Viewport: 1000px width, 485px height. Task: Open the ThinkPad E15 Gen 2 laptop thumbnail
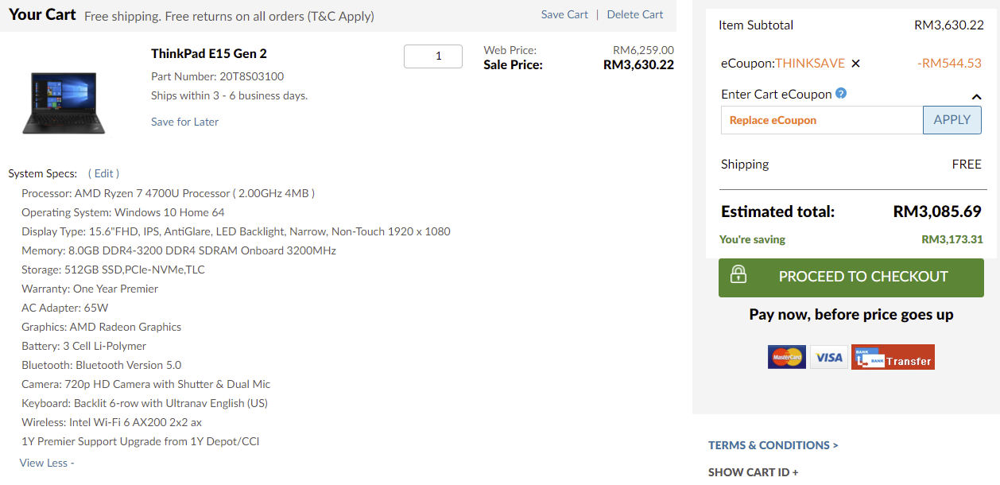point(64,102)
